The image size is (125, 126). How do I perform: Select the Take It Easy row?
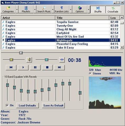pos(61,48)
